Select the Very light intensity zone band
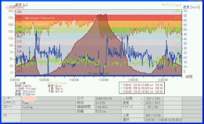204x124 pixels. coord(98,42)
